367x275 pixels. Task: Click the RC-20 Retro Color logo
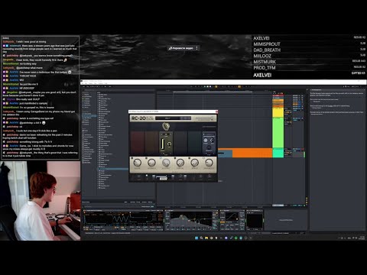[142, 118]
